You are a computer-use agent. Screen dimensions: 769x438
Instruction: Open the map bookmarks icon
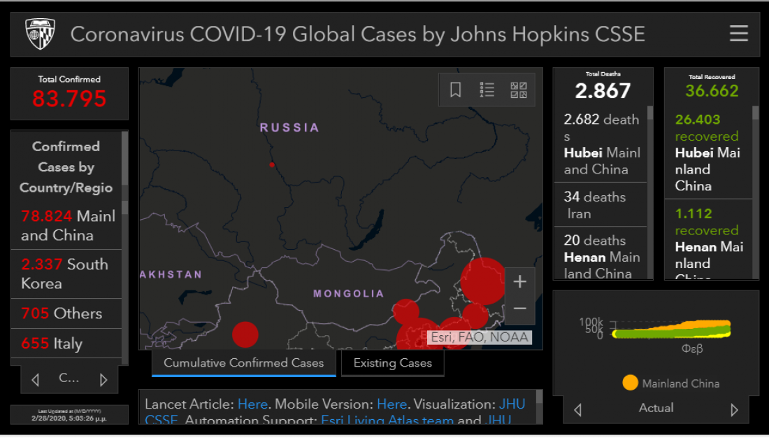[x=455, y=90]
